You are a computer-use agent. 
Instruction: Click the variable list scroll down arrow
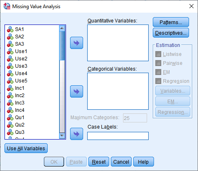[x=62, y=135]
